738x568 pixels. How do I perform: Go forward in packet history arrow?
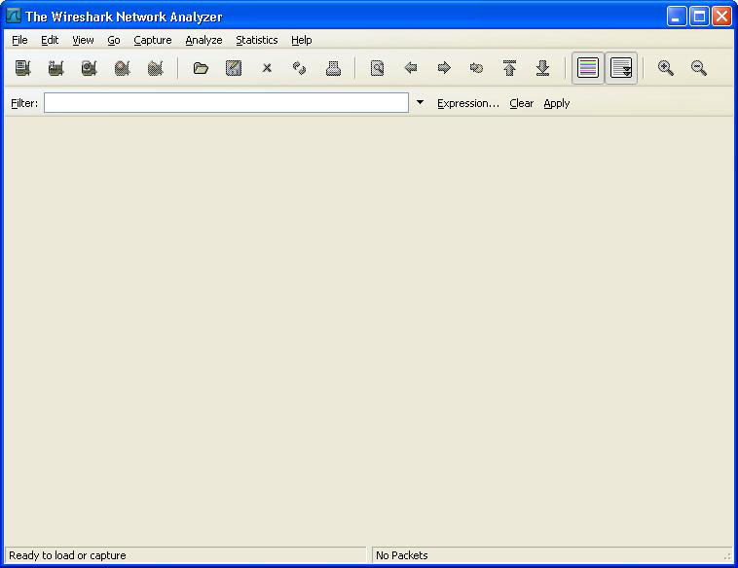443,68
